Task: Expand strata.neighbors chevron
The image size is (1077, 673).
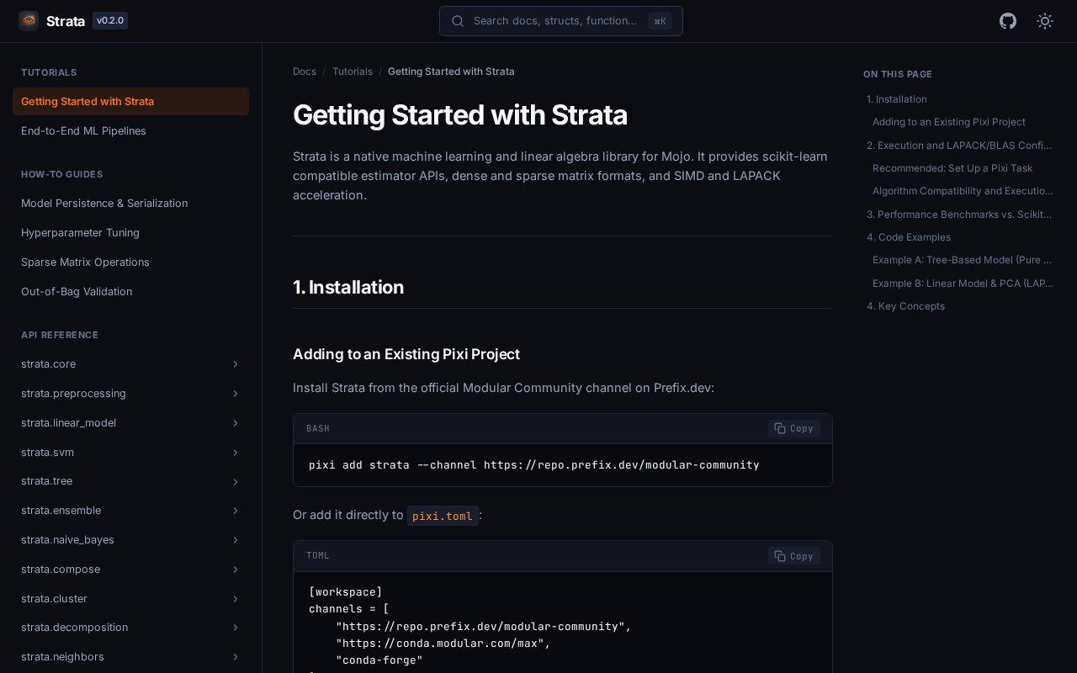Action: click(236, 657)
